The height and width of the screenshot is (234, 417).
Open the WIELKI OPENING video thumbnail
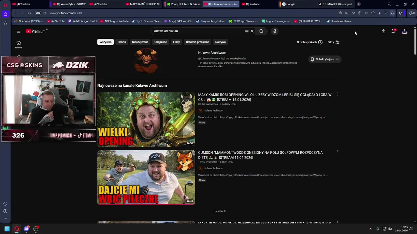click(146, 119)
